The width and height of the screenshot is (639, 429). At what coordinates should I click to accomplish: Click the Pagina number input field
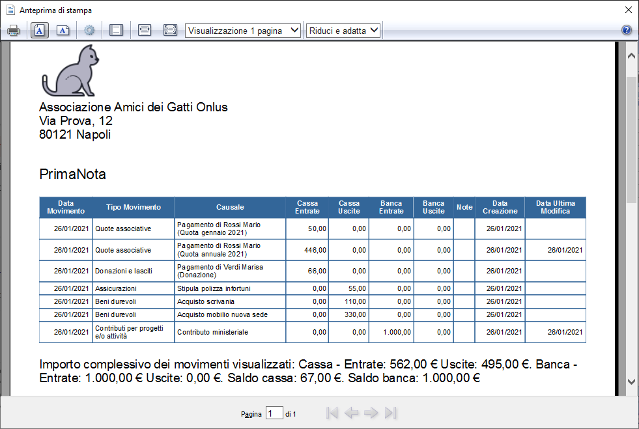click(x=274, y=413)
